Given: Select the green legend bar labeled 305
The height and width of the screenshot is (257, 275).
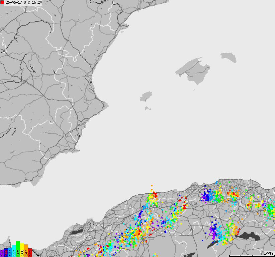Looking at the screenshot, I should click(x=18, y=249).
